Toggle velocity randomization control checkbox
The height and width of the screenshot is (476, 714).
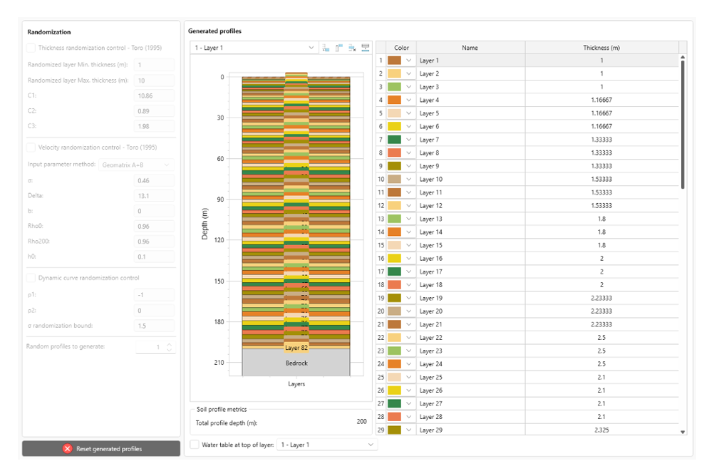[31, 148]
